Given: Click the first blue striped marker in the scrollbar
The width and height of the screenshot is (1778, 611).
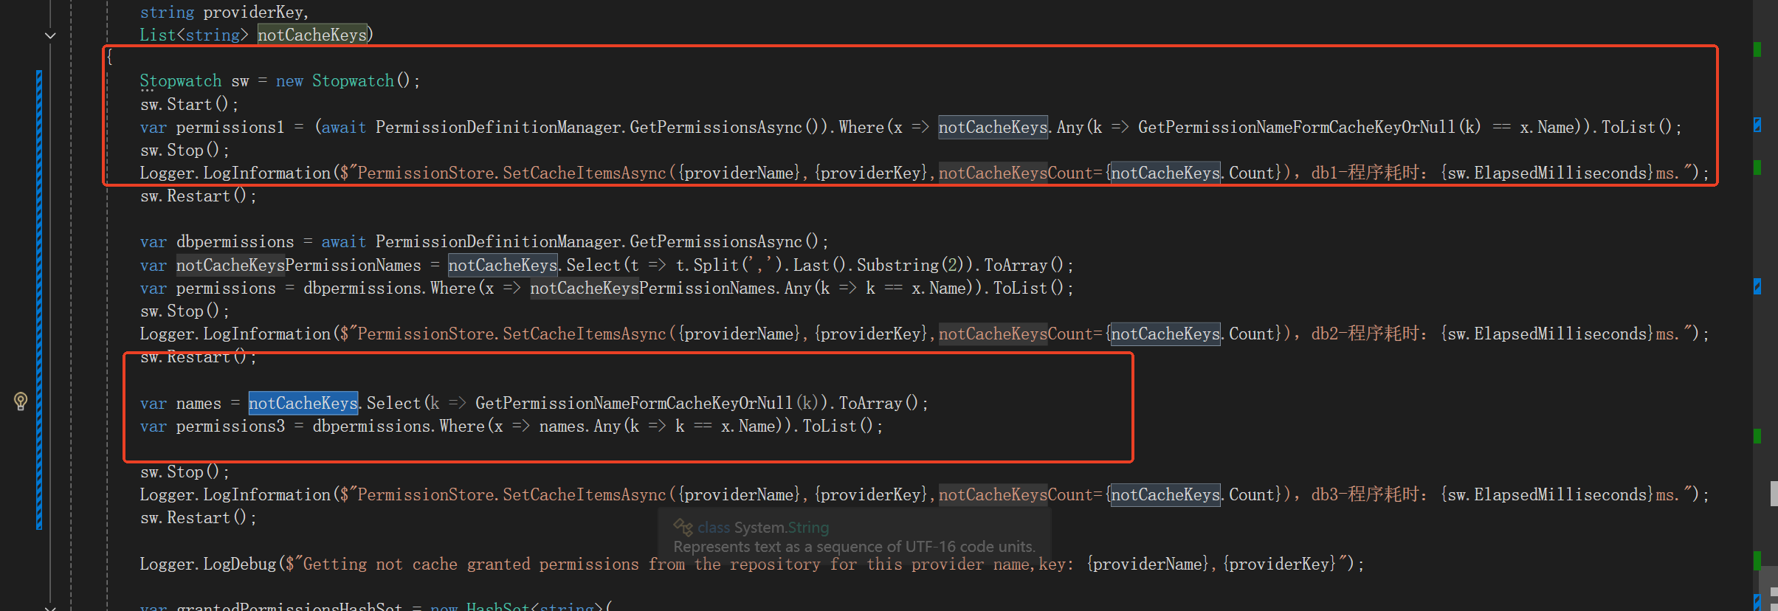Looking at the screenshot, I should [x=1757, y=125].
